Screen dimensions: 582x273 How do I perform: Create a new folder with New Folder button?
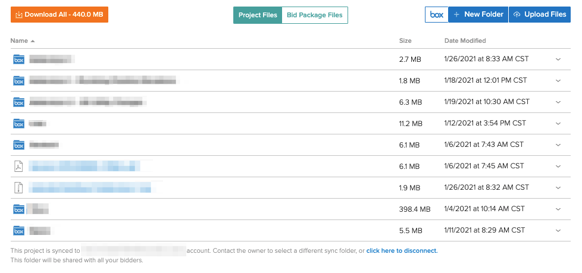point(478,15)
